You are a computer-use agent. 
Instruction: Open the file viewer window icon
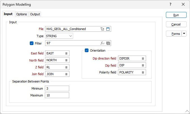[x=108, y=29]
